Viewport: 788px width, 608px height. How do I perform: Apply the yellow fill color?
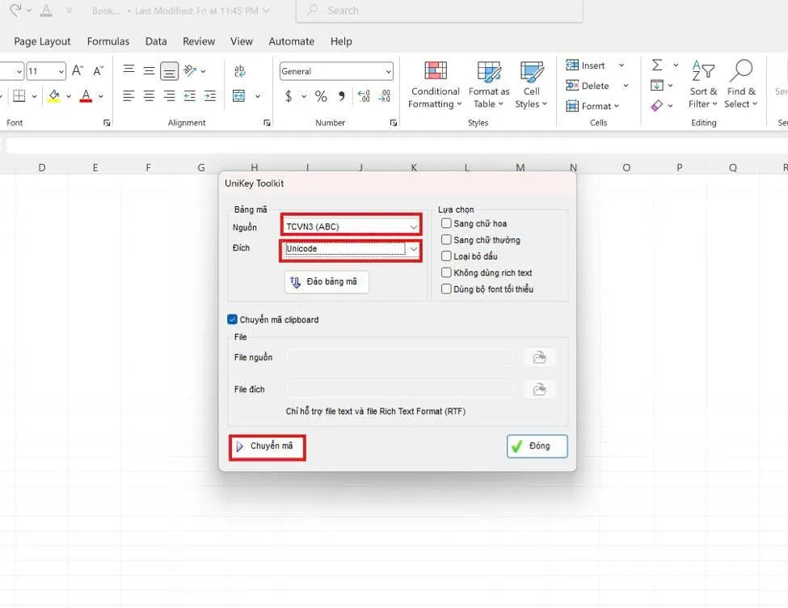coord(54,95)
